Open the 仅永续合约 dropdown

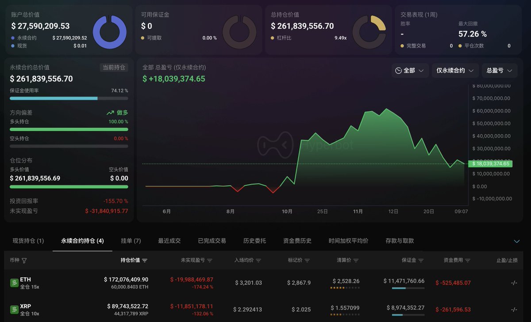455,71
